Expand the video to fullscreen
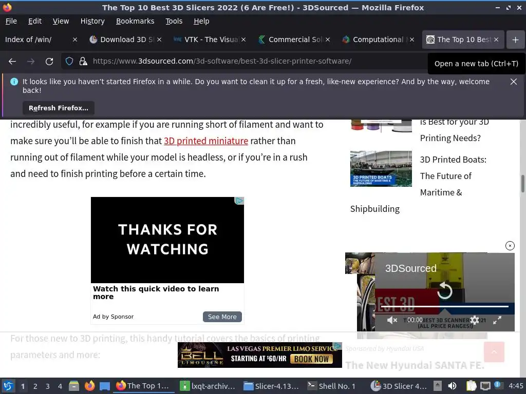The width and height of the screenshot is (526, 394). [x=497, y=320]
